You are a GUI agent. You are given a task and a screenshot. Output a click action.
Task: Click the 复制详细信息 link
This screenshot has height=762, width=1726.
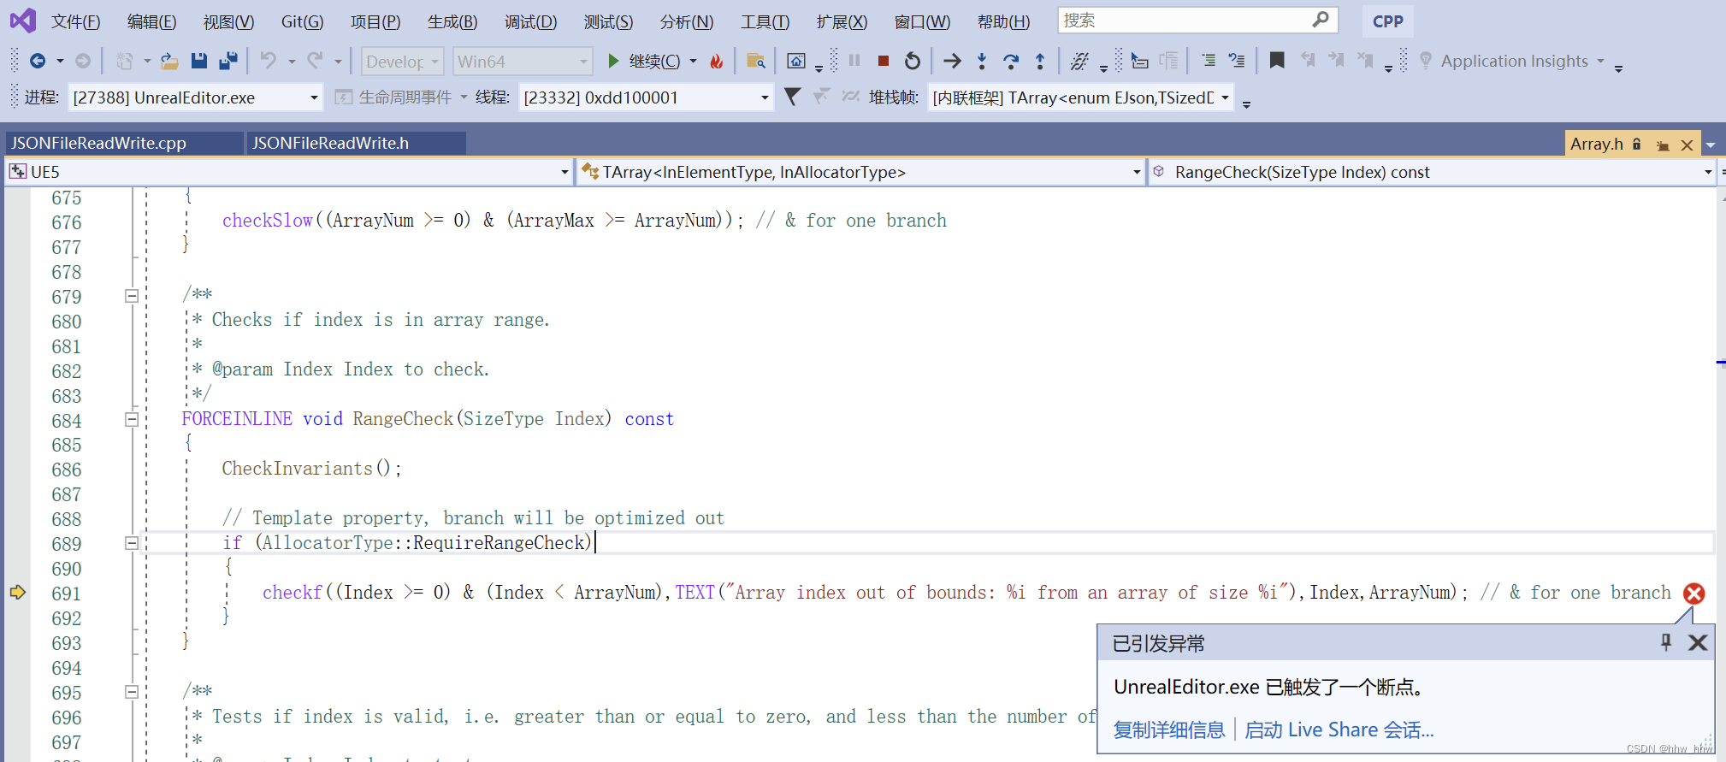[x=1169, y=730]
